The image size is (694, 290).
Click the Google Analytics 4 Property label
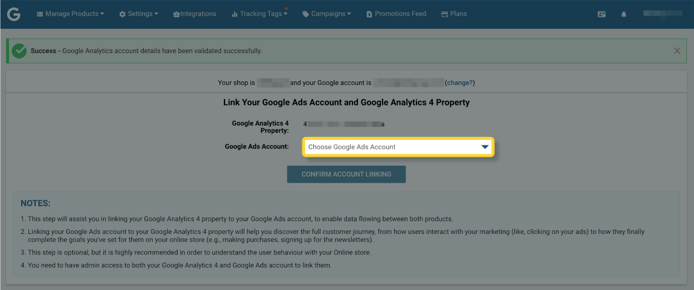pos(260,127)
